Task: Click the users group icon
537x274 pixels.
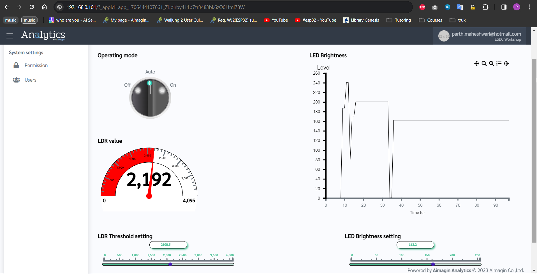Action: [16, 80]
